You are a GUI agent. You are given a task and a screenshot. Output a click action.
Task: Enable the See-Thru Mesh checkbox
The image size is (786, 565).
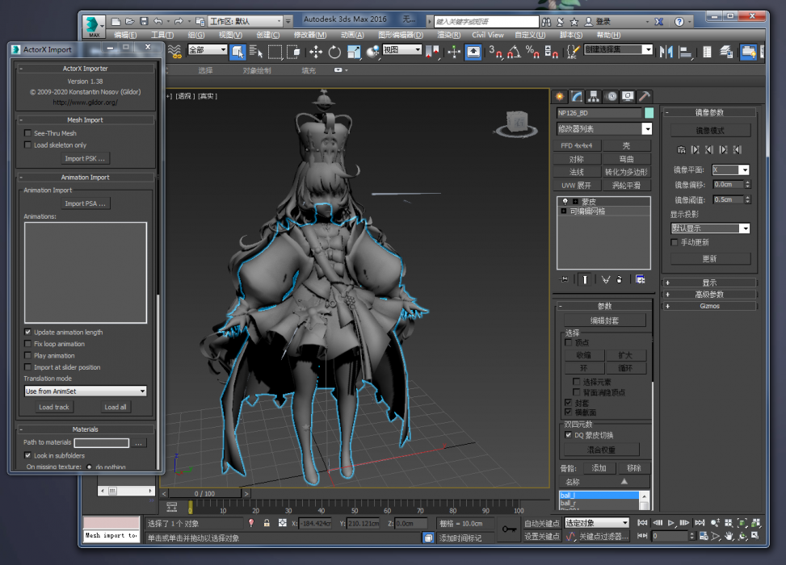(28, 133)
